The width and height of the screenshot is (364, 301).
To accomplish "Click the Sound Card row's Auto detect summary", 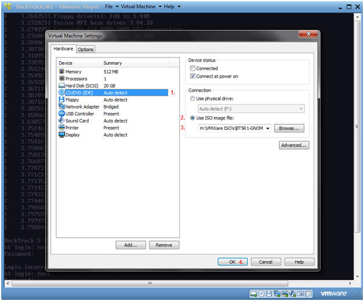I will point(115,121).
